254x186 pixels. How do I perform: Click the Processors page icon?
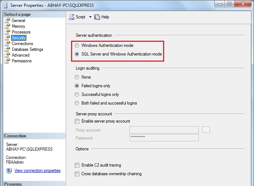click(7, 32)
